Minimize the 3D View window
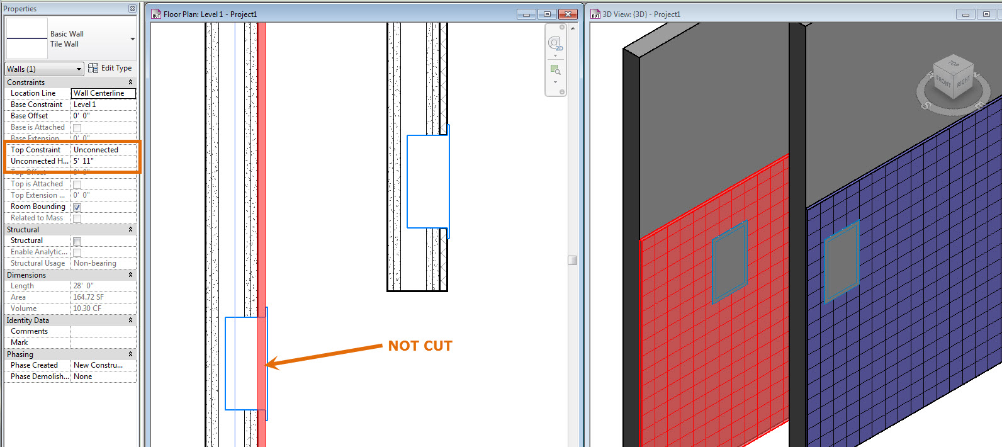1002x447 pixels. pyautogui.click(x=965, y=14)
